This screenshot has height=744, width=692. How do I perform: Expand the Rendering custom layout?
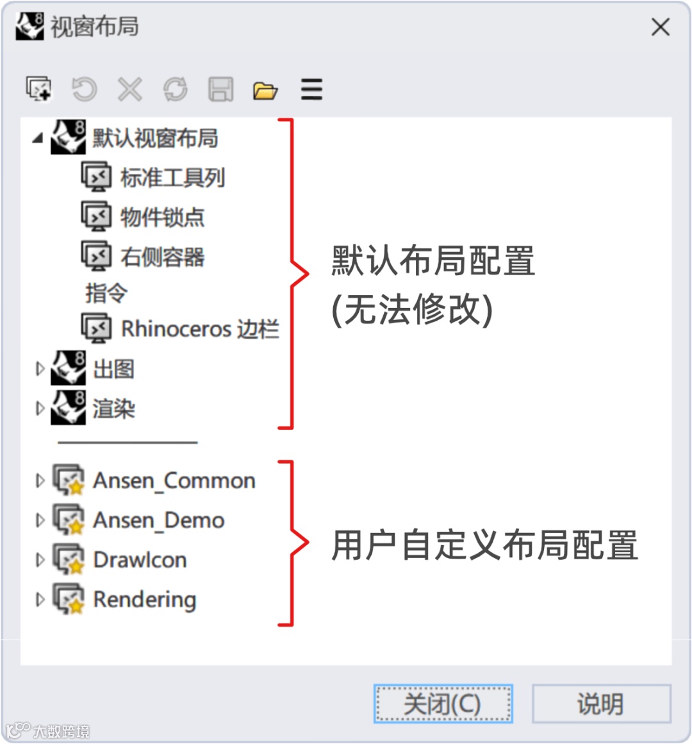click(x=40, y=599)
